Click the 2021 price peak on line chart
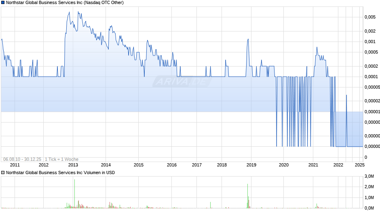The width and height of the screenshot is (380, 212). (x=317, y=48)
